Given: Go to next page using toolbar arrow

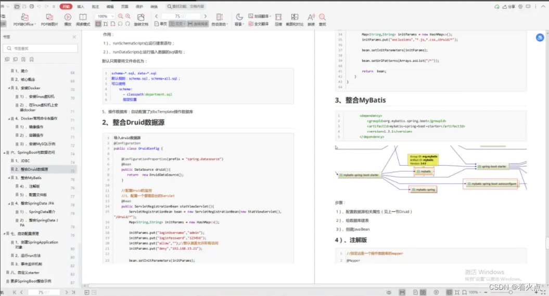Looking at the screenshot, I should tap(205, 16).
